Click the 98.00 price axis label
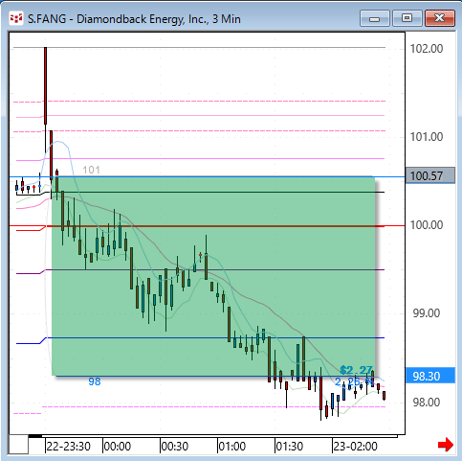462x461 pixels. (x=427, y=402)
